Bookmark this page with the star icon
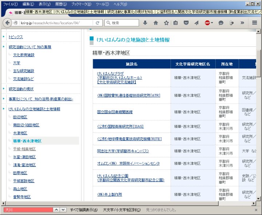The image size is (262, 215). pyautogui.click(x=166, y=23)
